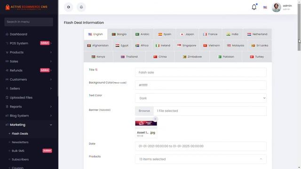Image resolution: width=301 pixels, height=169 pixels.
Task: Switch to Malaysia tab
Action: pos(236,46)
